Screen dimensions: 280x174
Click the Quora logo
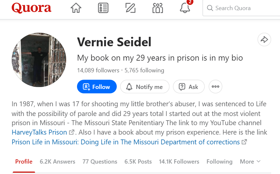(x=31, y=8)
